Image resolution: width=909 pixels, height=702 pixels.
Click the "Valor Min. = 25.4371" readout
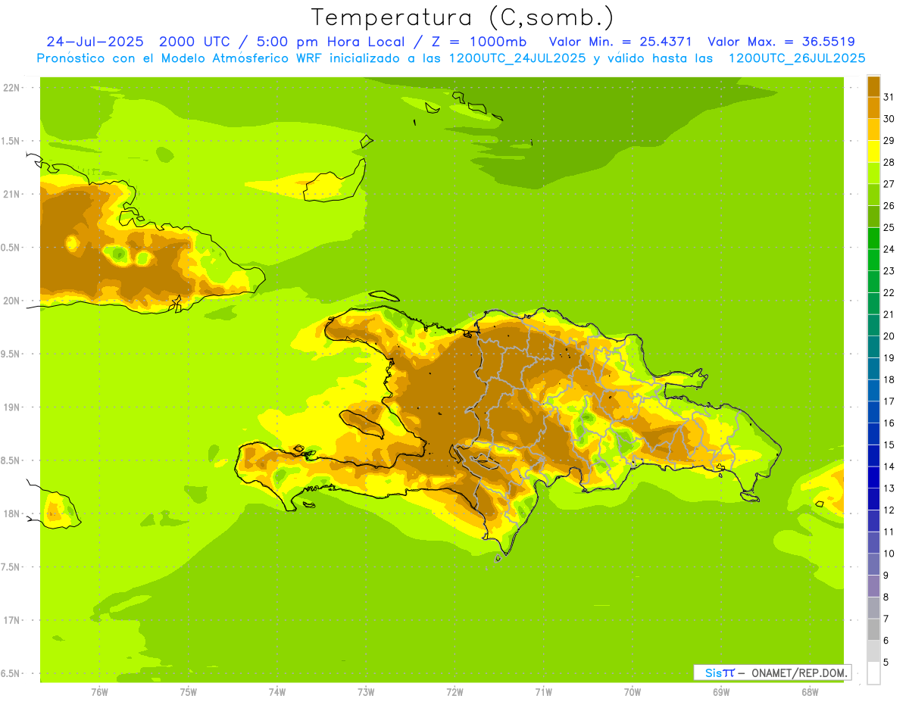click(x=620, y=42)
